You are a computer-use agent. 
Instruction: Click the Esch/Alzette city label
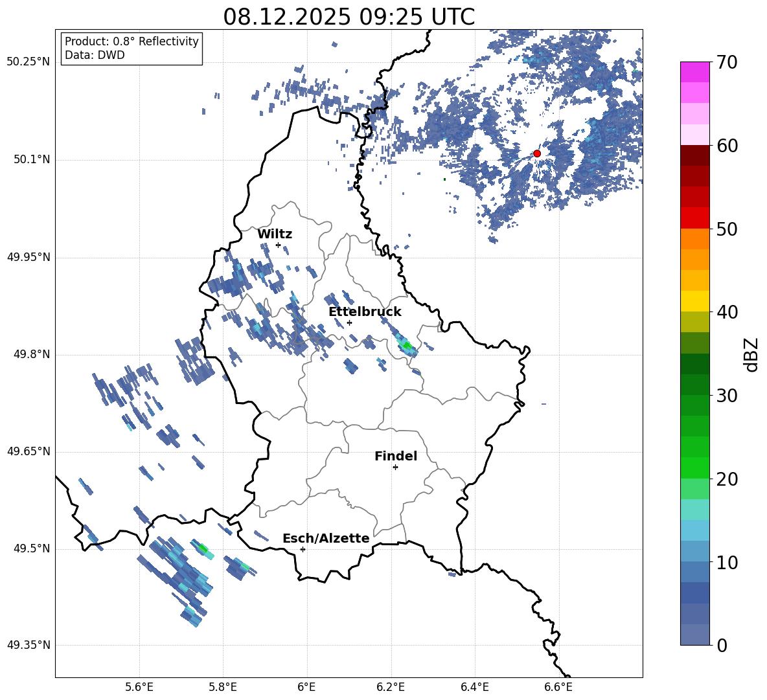pos(326,539)
